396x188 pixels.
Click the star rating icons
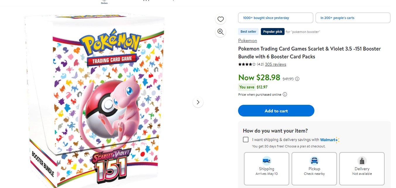point(247,65)
